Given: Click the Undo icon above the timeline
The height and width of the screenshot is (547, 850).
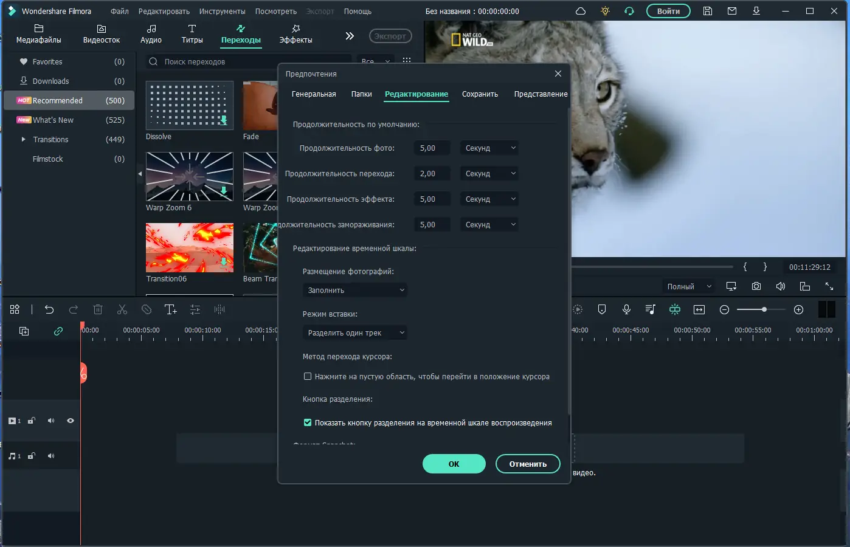Looking at the screenshot, I should pos(49,309).
